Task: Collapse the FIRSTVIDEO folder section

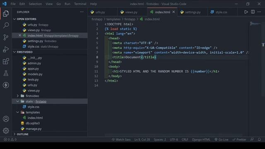Action: pyautogui.click(x=50, y=52)
